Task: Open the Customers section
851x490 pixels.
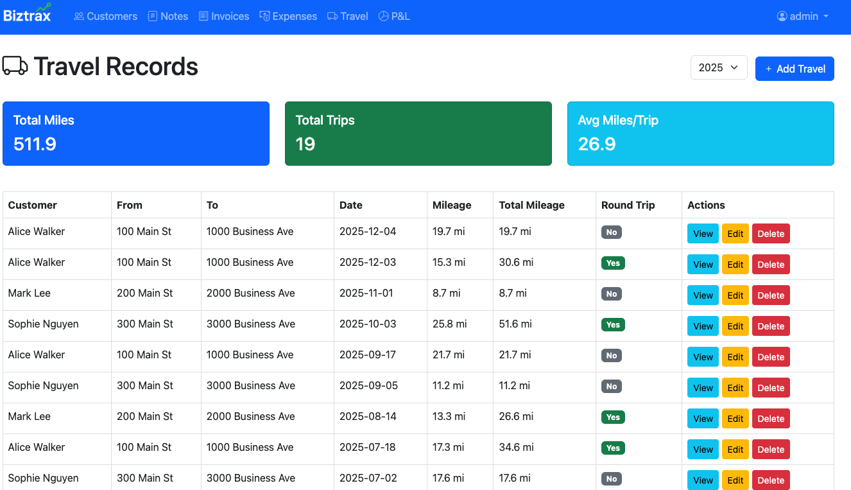Action: click(x=105, y=15)
